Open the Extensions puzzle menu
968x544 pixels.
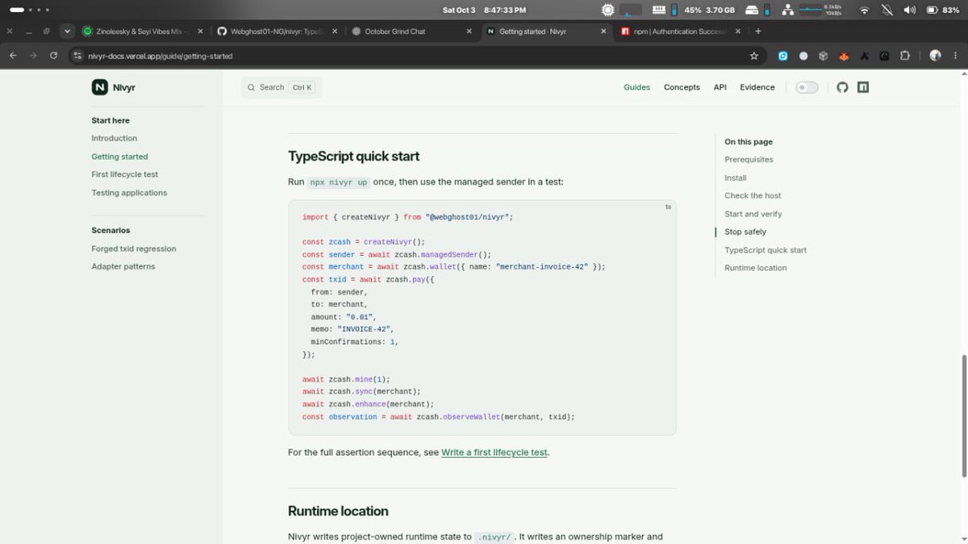[905, 56]
